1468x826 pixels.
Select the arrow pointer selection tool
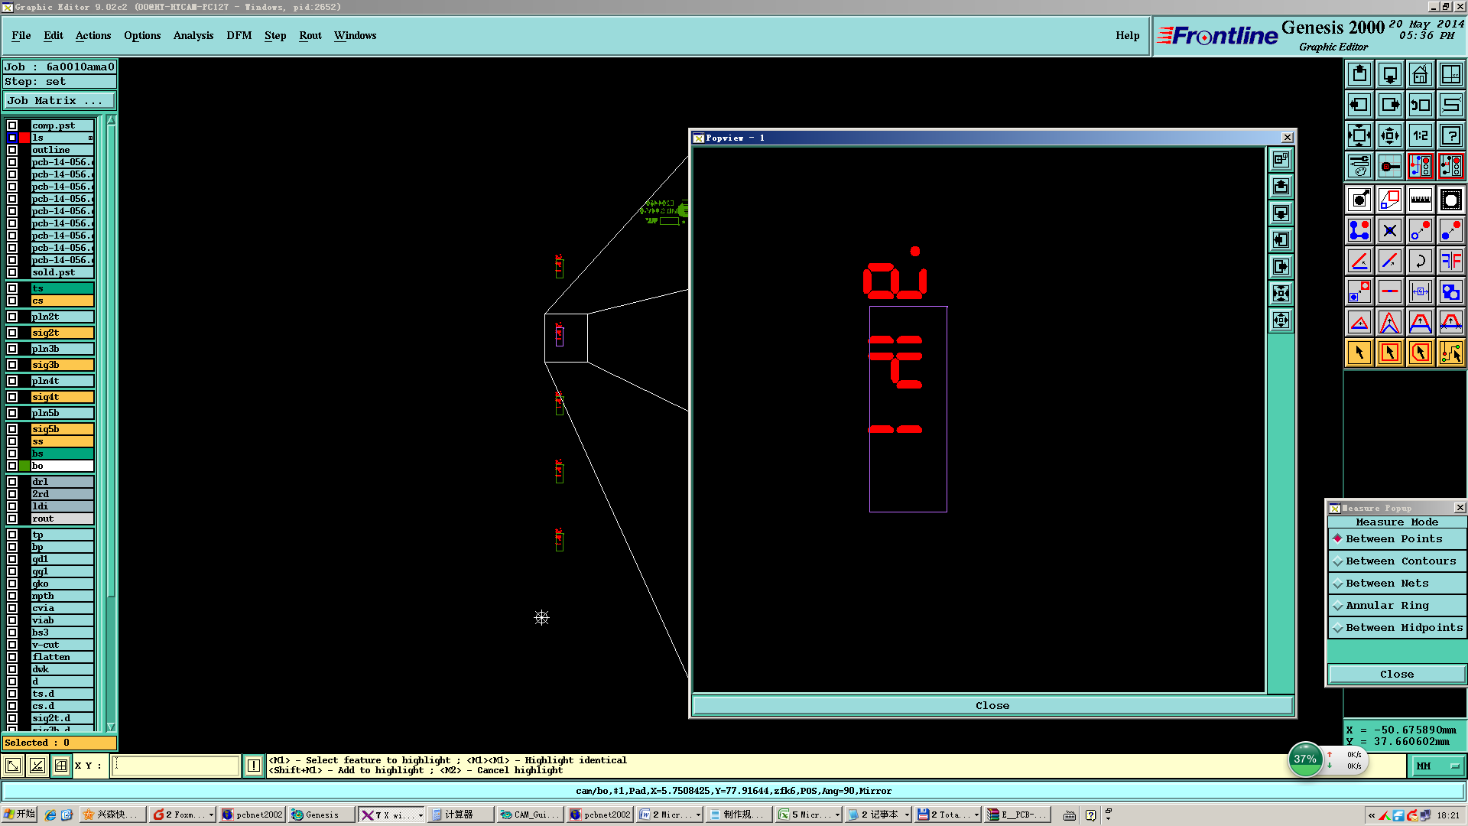click(x=1359, y=353)
